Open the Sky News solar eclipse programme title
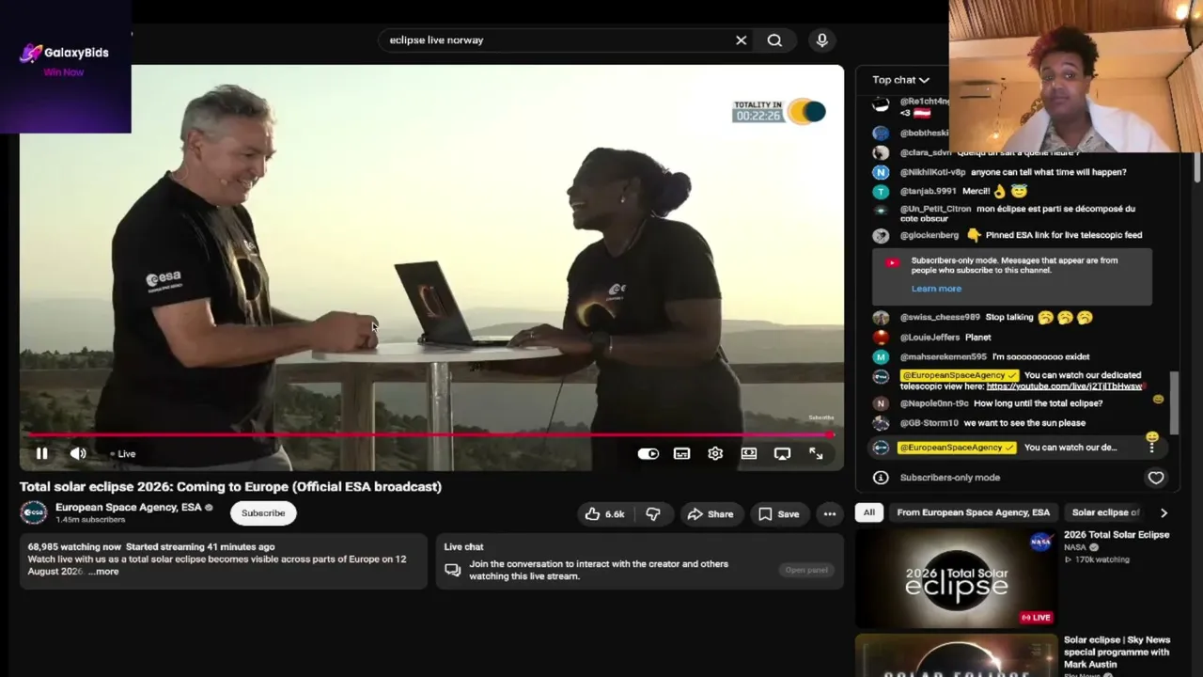Image resolution: width=1203 pixels, height=677 pixels. coord(1117,652)
